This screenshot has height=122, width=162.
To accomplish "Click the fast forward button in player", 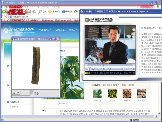I will [x=106, y=69].
